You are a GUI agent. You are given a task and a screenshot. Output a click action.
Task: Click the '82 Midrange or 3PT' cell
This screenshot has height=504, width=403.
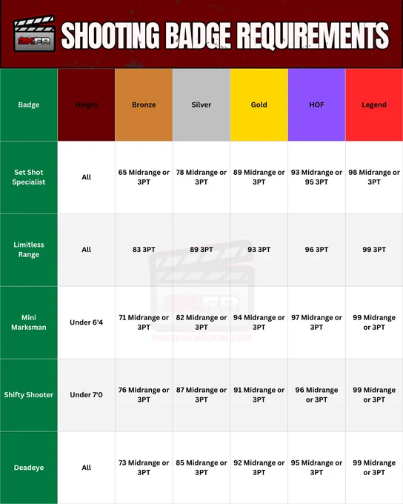coord(201,322)
